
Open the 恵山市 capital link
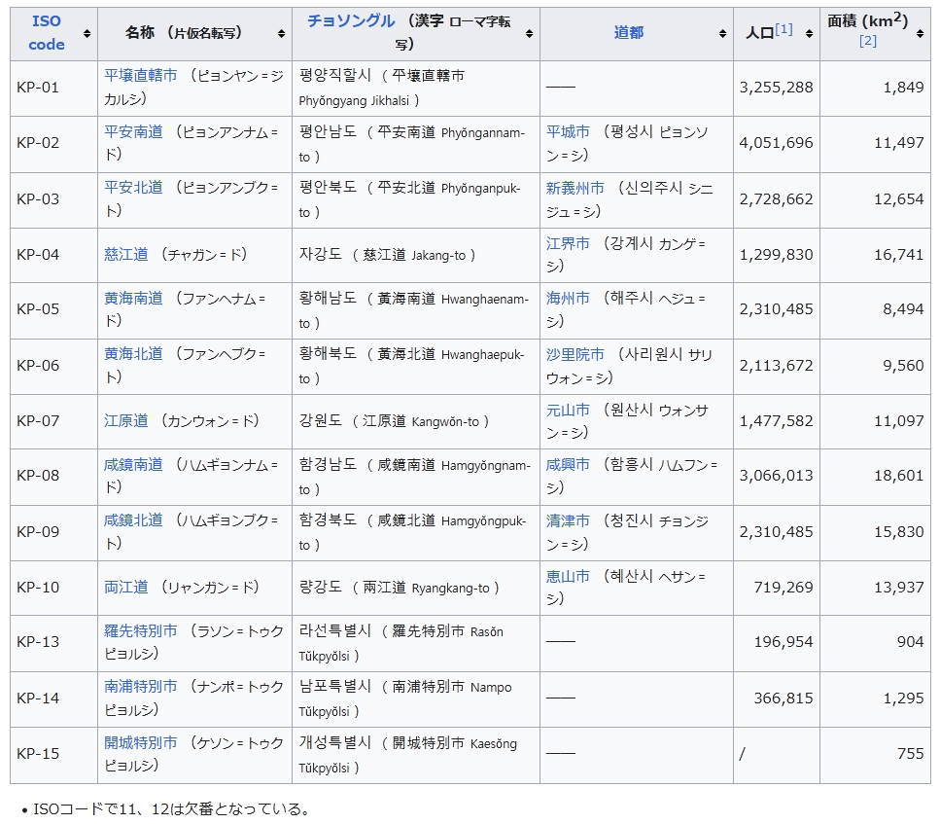coord(568,576)
